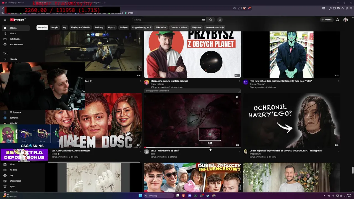Open options menu for the Feel-X video

tap(141, 81)
